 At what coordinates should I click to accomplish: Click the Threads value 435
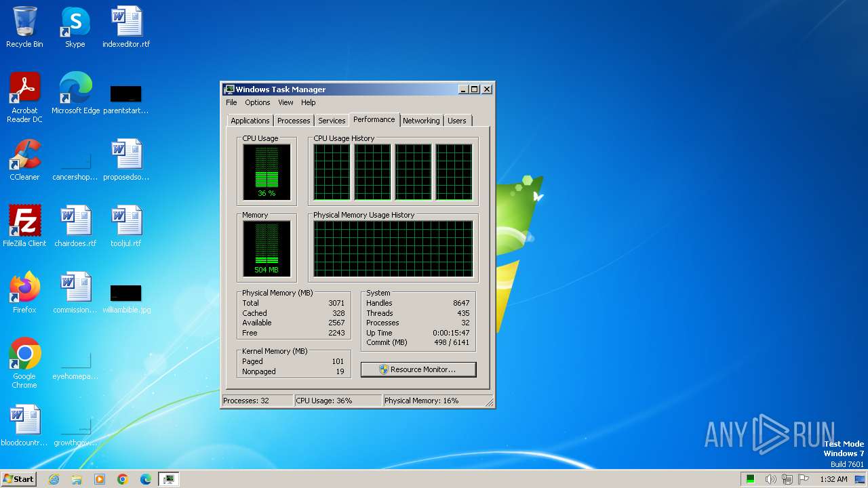(x=463, y=313)
